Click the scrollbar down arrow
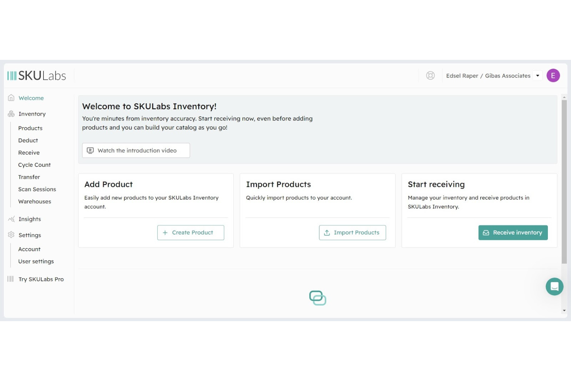 (x=564, y=310)
